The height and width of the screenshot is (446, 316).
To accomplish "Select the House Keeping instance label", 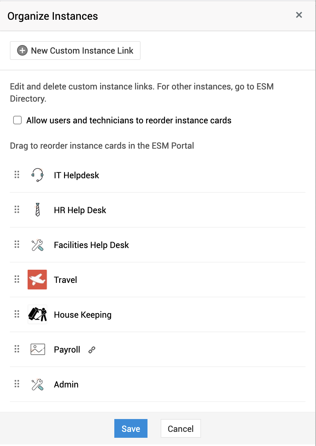I will 83,315.
